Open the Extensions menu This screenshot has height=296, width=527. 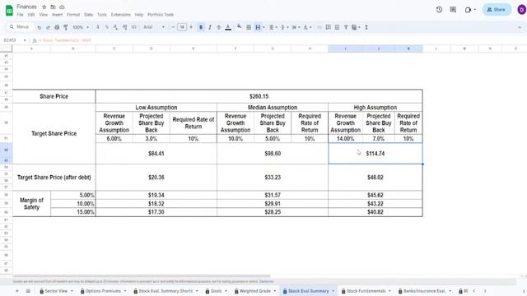tap(121, 15)
